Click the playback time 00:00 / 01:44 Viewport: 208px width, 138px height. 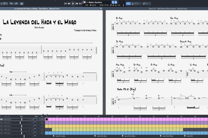coord(104,5)
